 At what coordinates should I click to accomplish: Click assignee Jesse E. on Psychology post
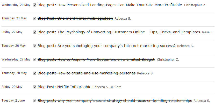[207, 32]
